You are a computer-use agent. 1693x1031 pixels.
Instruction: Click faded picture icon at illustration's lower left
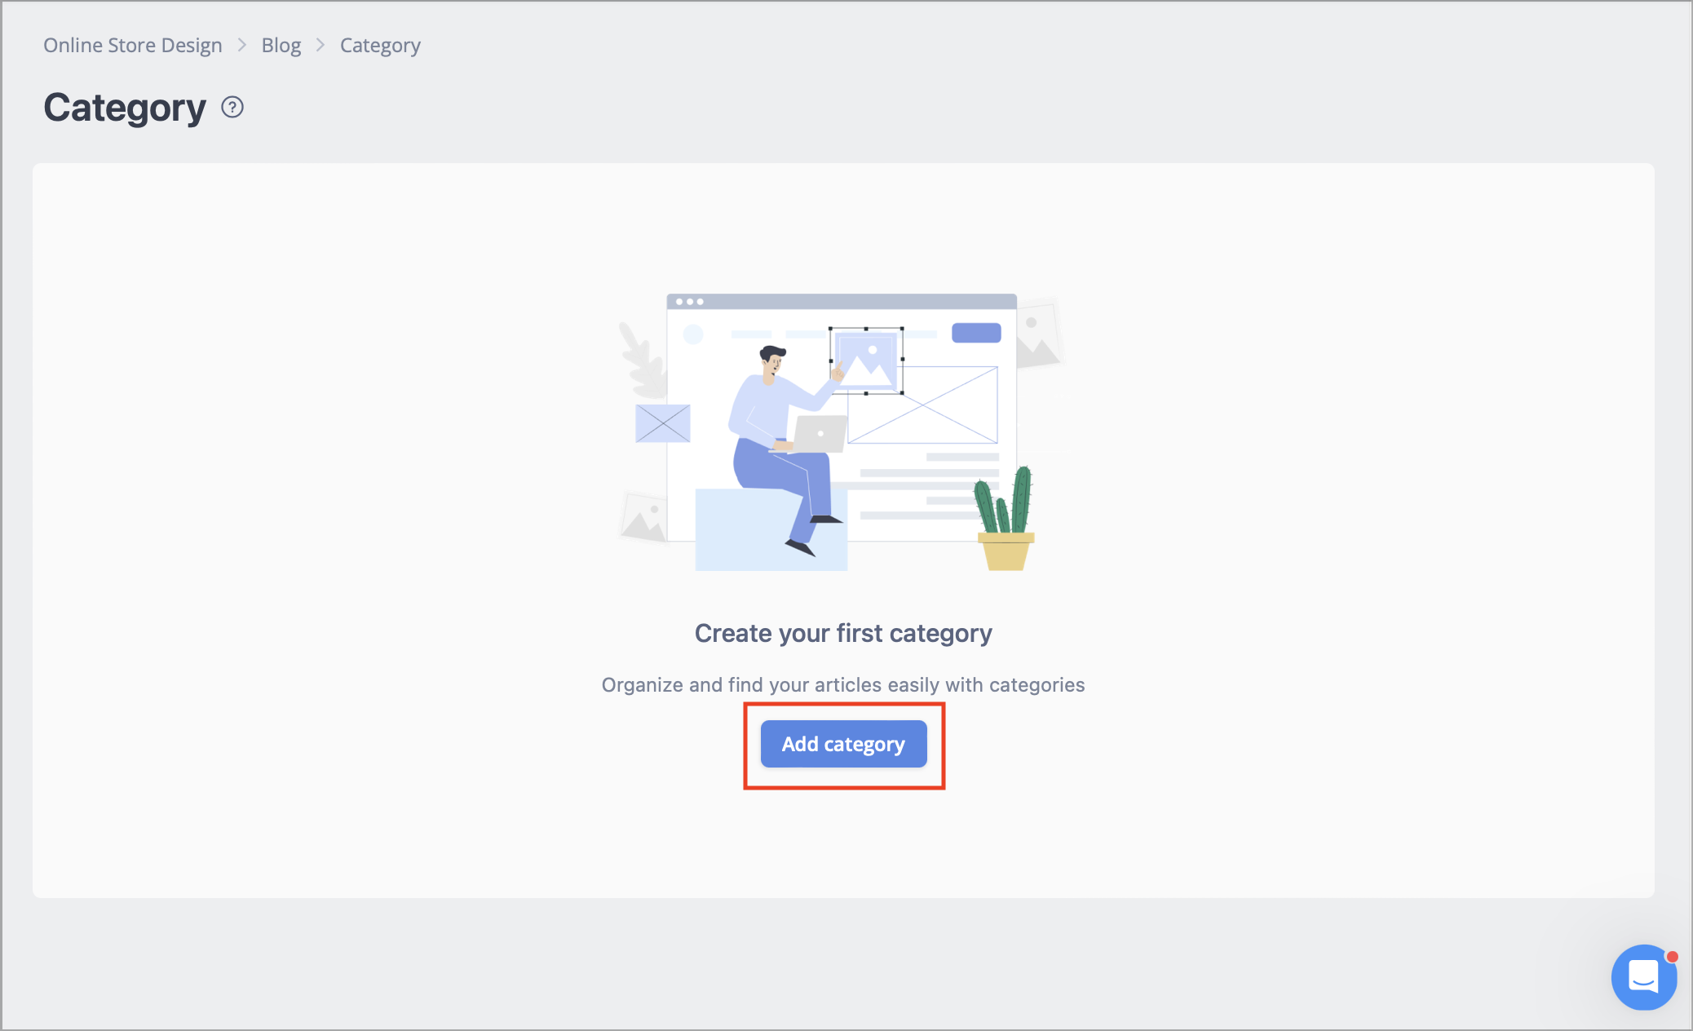tap(644, 517)
